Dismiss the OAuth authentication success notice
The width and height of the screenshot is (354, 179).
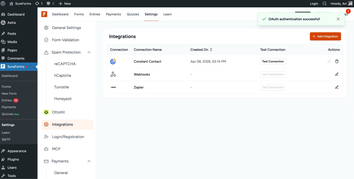[338, 19]
